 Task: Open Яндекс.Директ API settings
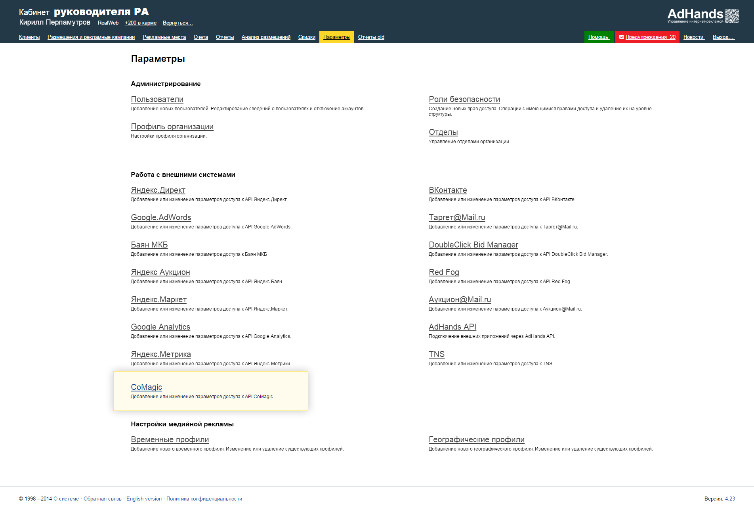tap(158, 190)
